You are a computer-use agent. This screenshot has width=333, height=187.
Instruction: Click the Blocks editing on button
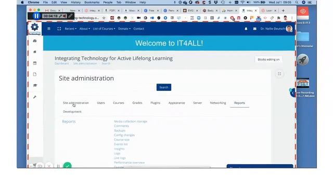coord(268,60)
